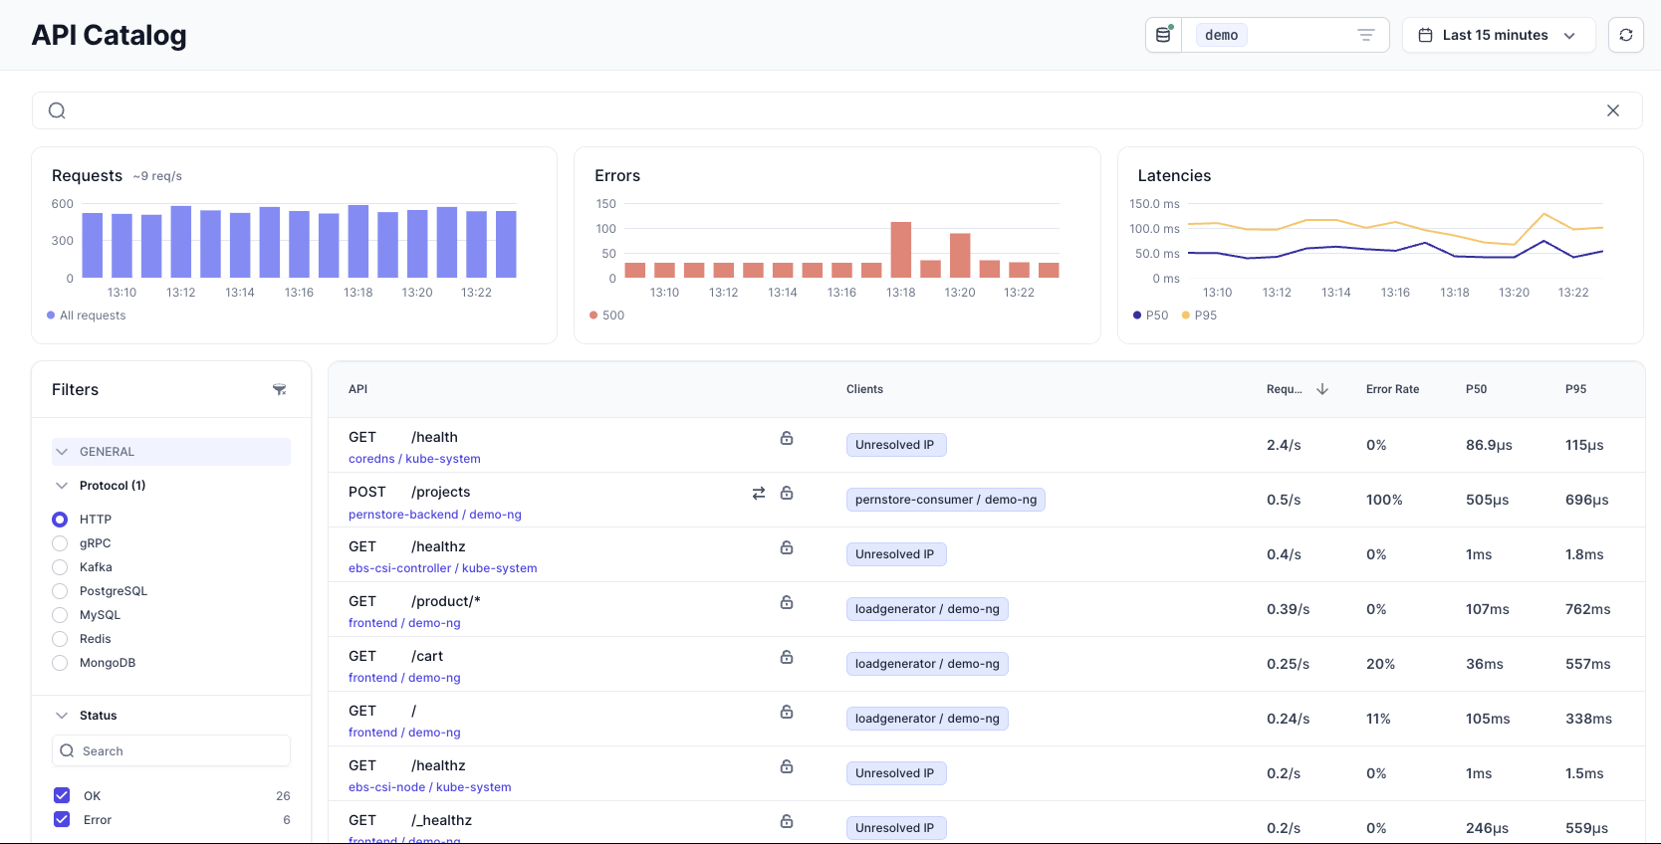Image resolution: width=1661 pixels, height=844 pixels.
Task: Clear the search bar with X icon
Action: click(x=1612, y=110)
